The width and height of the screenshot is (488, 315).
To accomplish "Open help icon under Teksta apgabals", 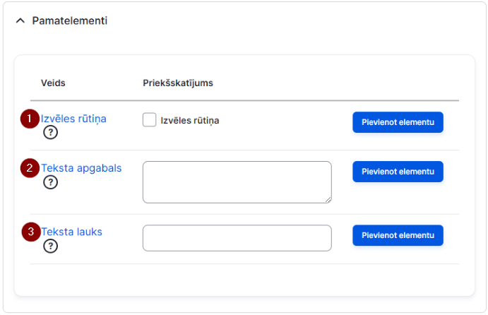I will pos(50,182).
